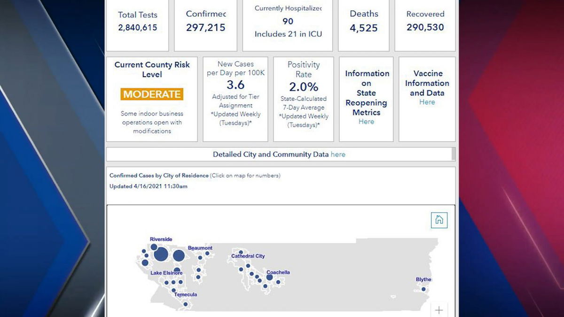Click the large Coachella case bubble
Viewport: 564px width, 317px height.
click(x=270, y=278)
